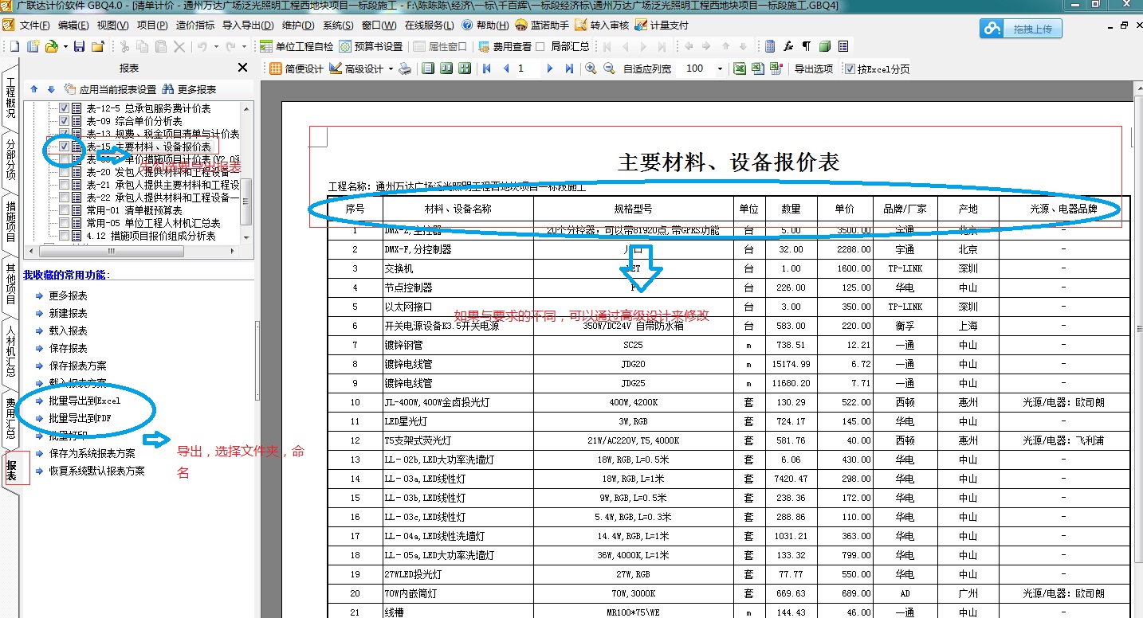This screenshot has width=1143, height=618.
Task: Switch to 费用汇总 side tab
Action: [x=10, y=419]
